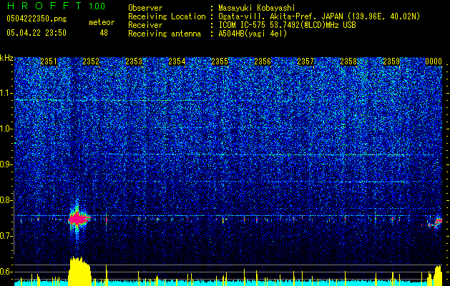The height and width of the screenshot is (286, 450).
Task: Click the ICOM IC-575 53.7492 receiver text
Action: tap(287, 25)
